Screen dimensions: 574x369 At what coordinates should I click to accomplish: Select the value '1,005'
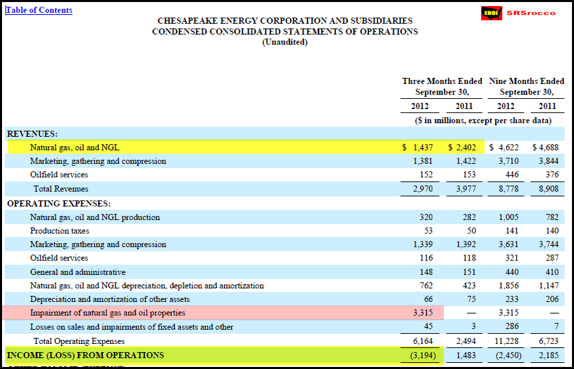click(x=508, y=217)
